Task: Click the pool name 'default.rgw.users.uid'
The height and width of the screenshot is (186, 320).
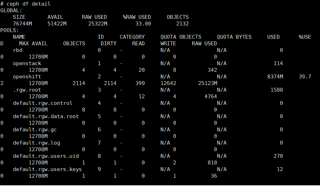Action: (46, 156)
